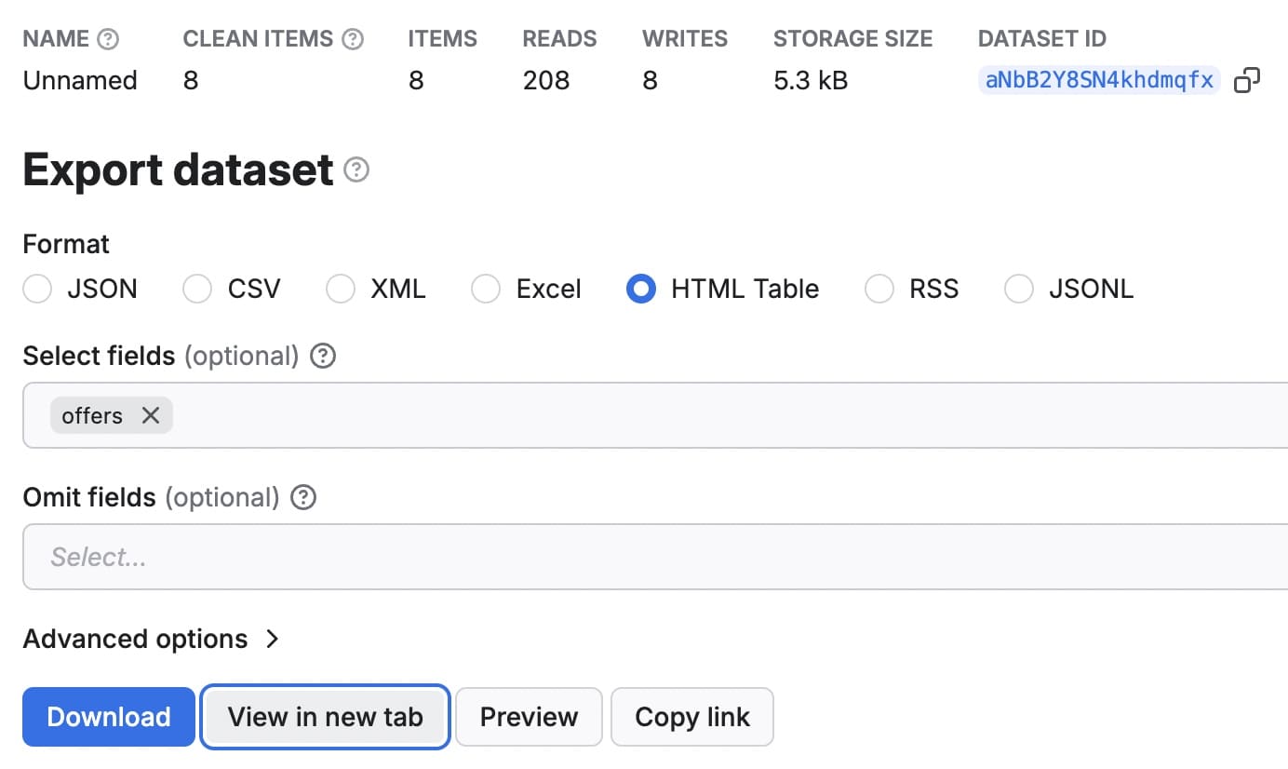
Task: Open the Omit fields dropdown
Action: [x=651, y=557]
